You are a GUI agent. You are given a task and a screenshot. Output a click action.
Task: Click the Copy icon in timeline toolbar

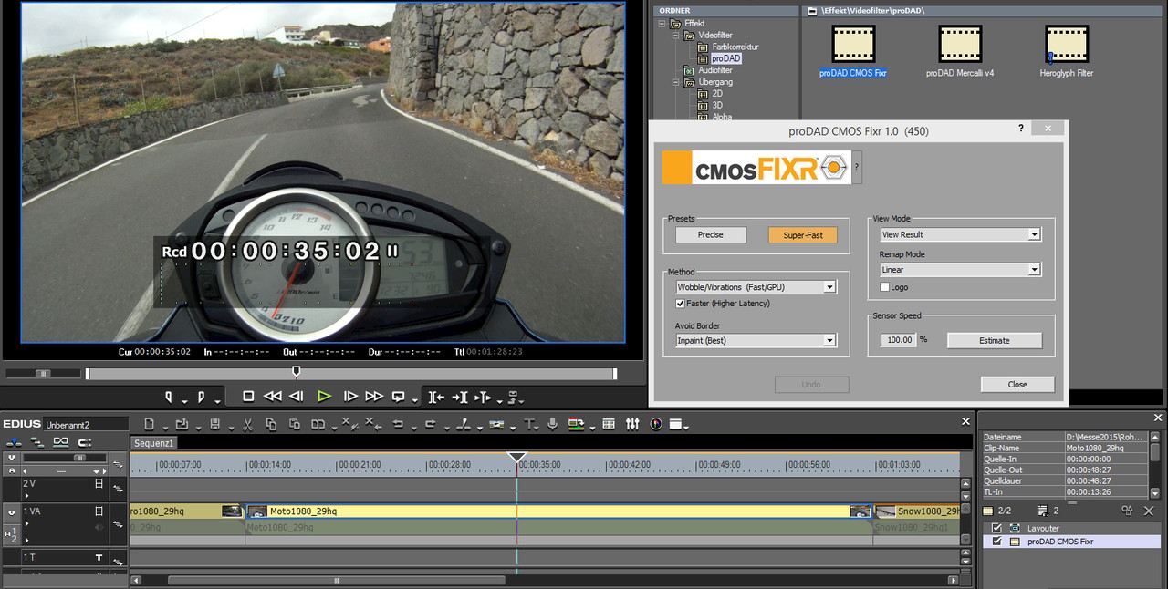point(271,424)
